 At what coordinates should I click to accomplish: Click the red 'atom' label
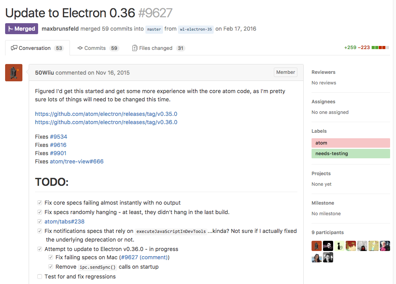pos(350,143)
